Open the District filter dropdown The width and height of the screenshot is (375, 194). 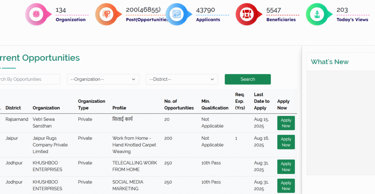coord(182,79)
